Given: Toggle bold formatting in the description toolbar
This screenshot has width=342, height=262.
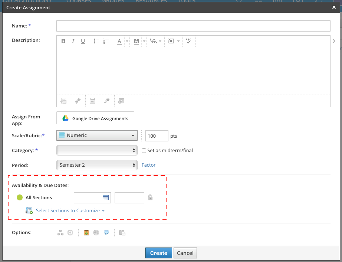Looking at the screenshot, I should [63, 41].
